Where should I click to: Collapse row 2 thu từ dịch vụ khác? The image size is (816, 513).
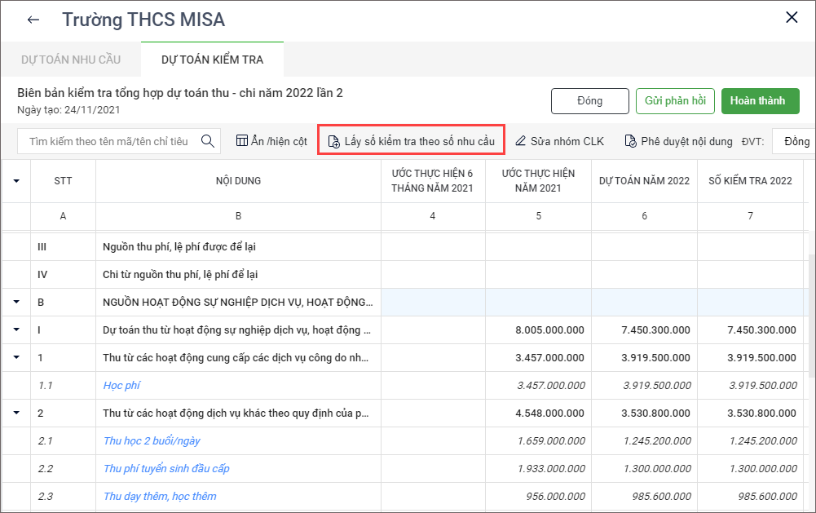[x=16, y=413]
